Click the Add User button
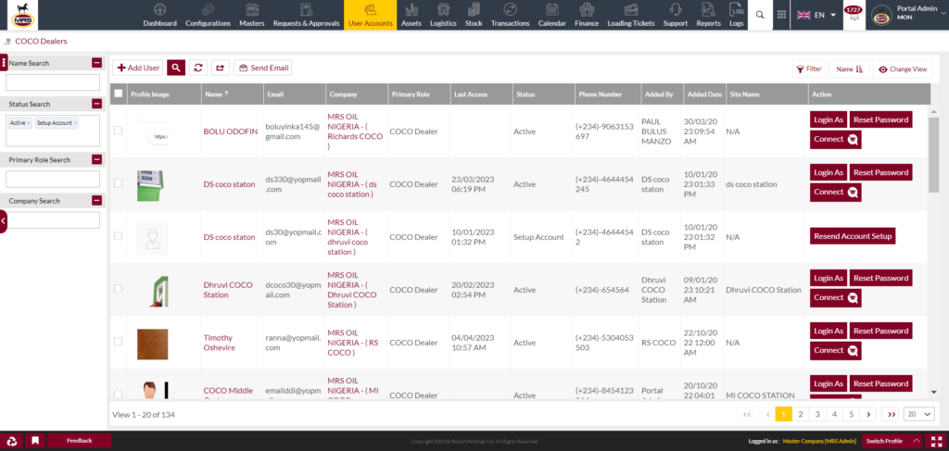 pos(138,68)
